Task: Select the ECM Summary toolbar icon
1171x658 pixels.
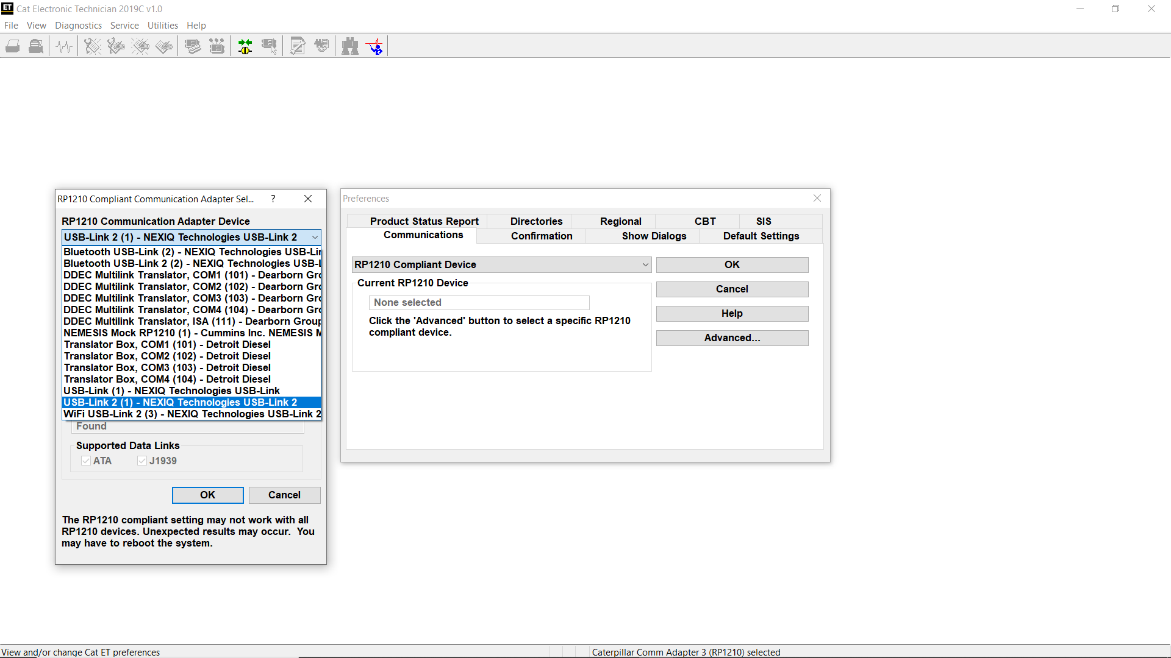Action: [193, 46]
